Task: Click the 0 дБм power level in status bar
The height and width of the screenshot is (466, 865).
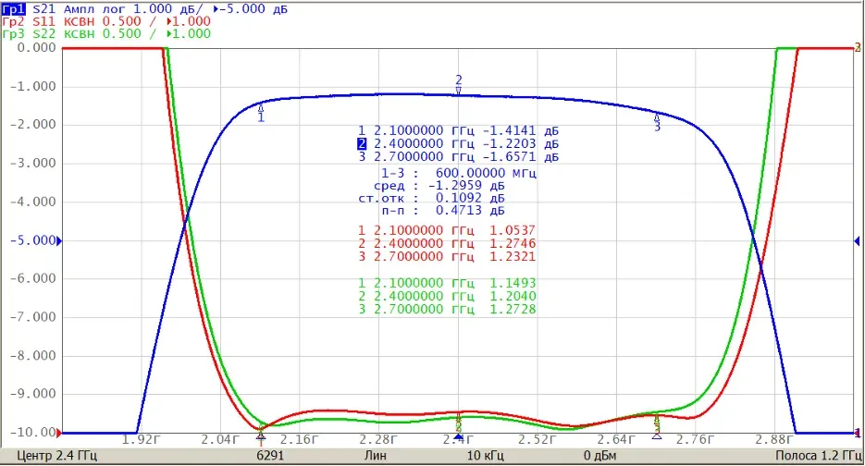Action: pos(600,456)
